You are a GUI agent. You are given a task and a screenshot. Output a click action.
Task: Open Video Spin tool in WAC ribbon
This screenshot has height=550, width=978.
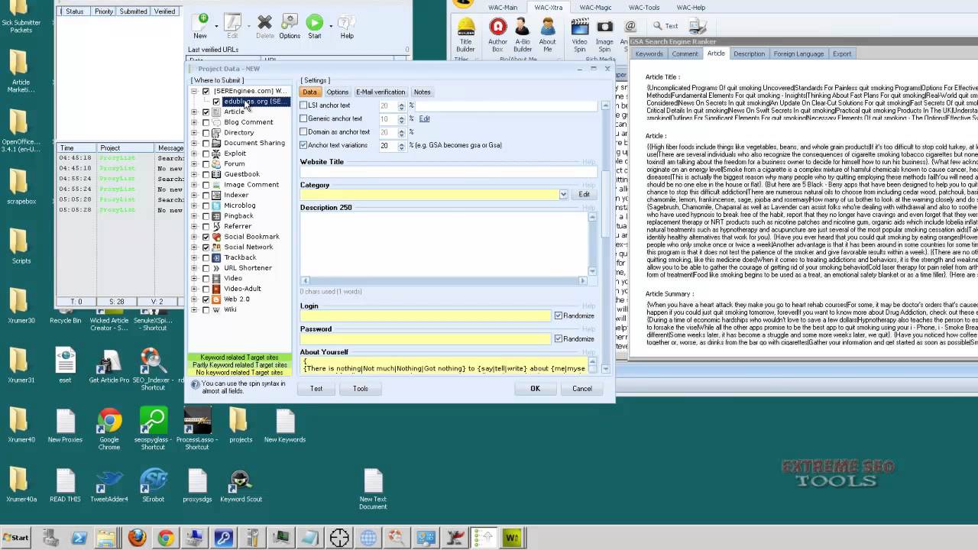(x=580, y=35)
